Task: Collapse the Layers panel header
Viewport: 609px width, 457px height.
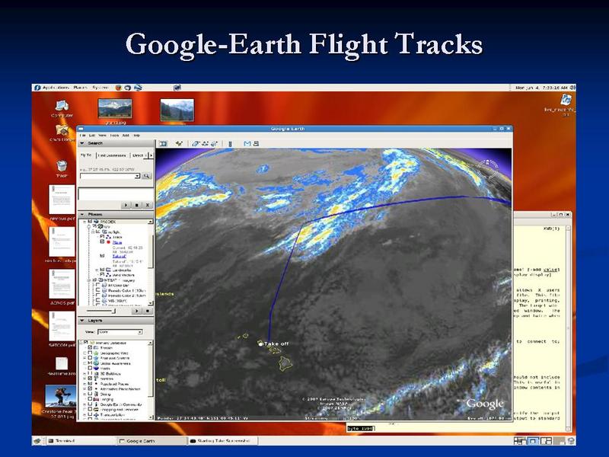Action: [x=116, y=321]
